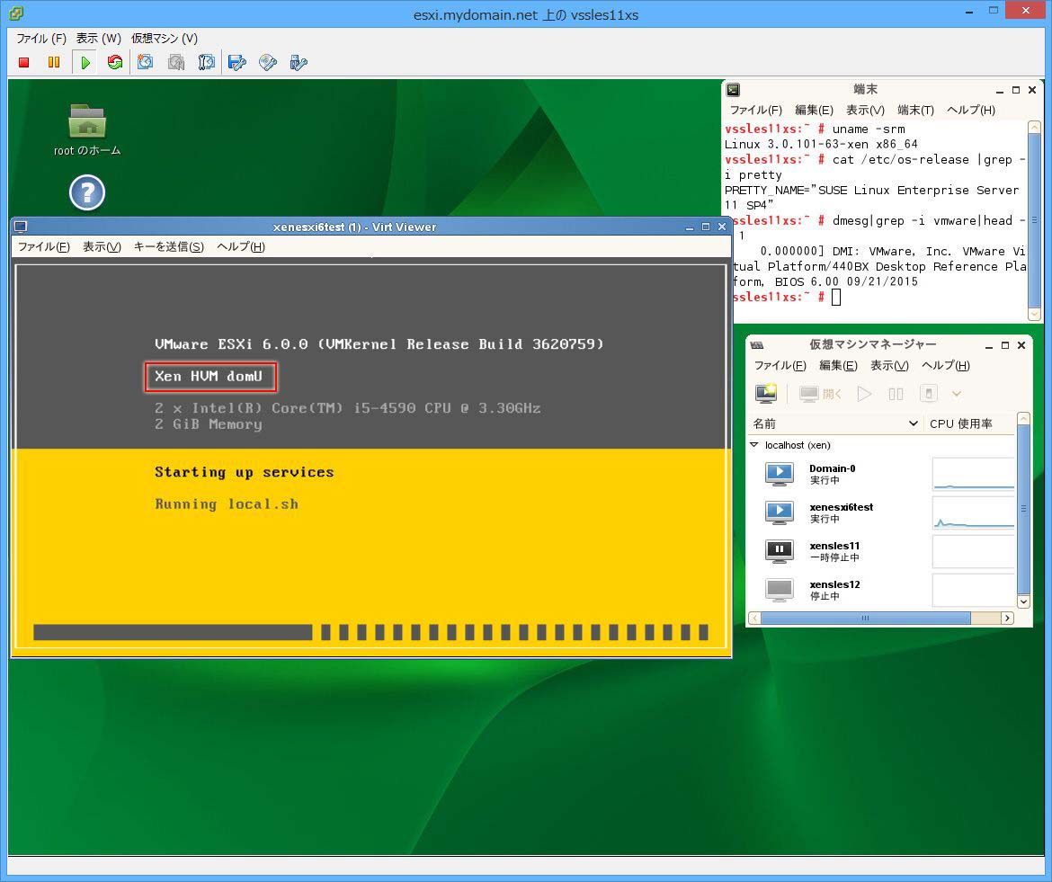Select the Domain-0 name in the VM list
Screen dimensions: 1052x882
[833, 468]
